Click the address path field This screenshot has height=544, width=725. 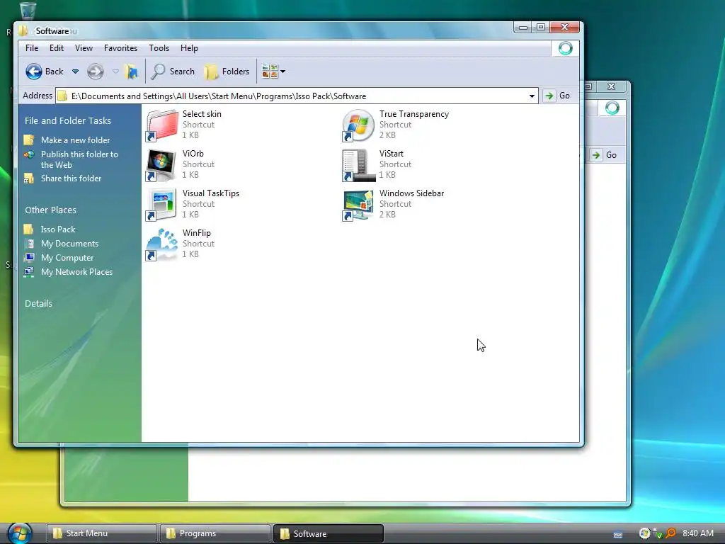tap(297, 96)
